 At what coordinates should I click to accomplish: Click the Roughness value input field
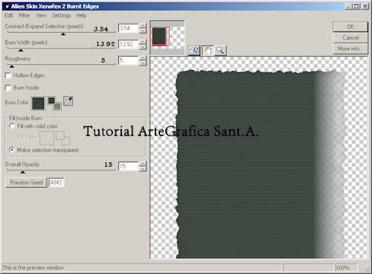128,60
